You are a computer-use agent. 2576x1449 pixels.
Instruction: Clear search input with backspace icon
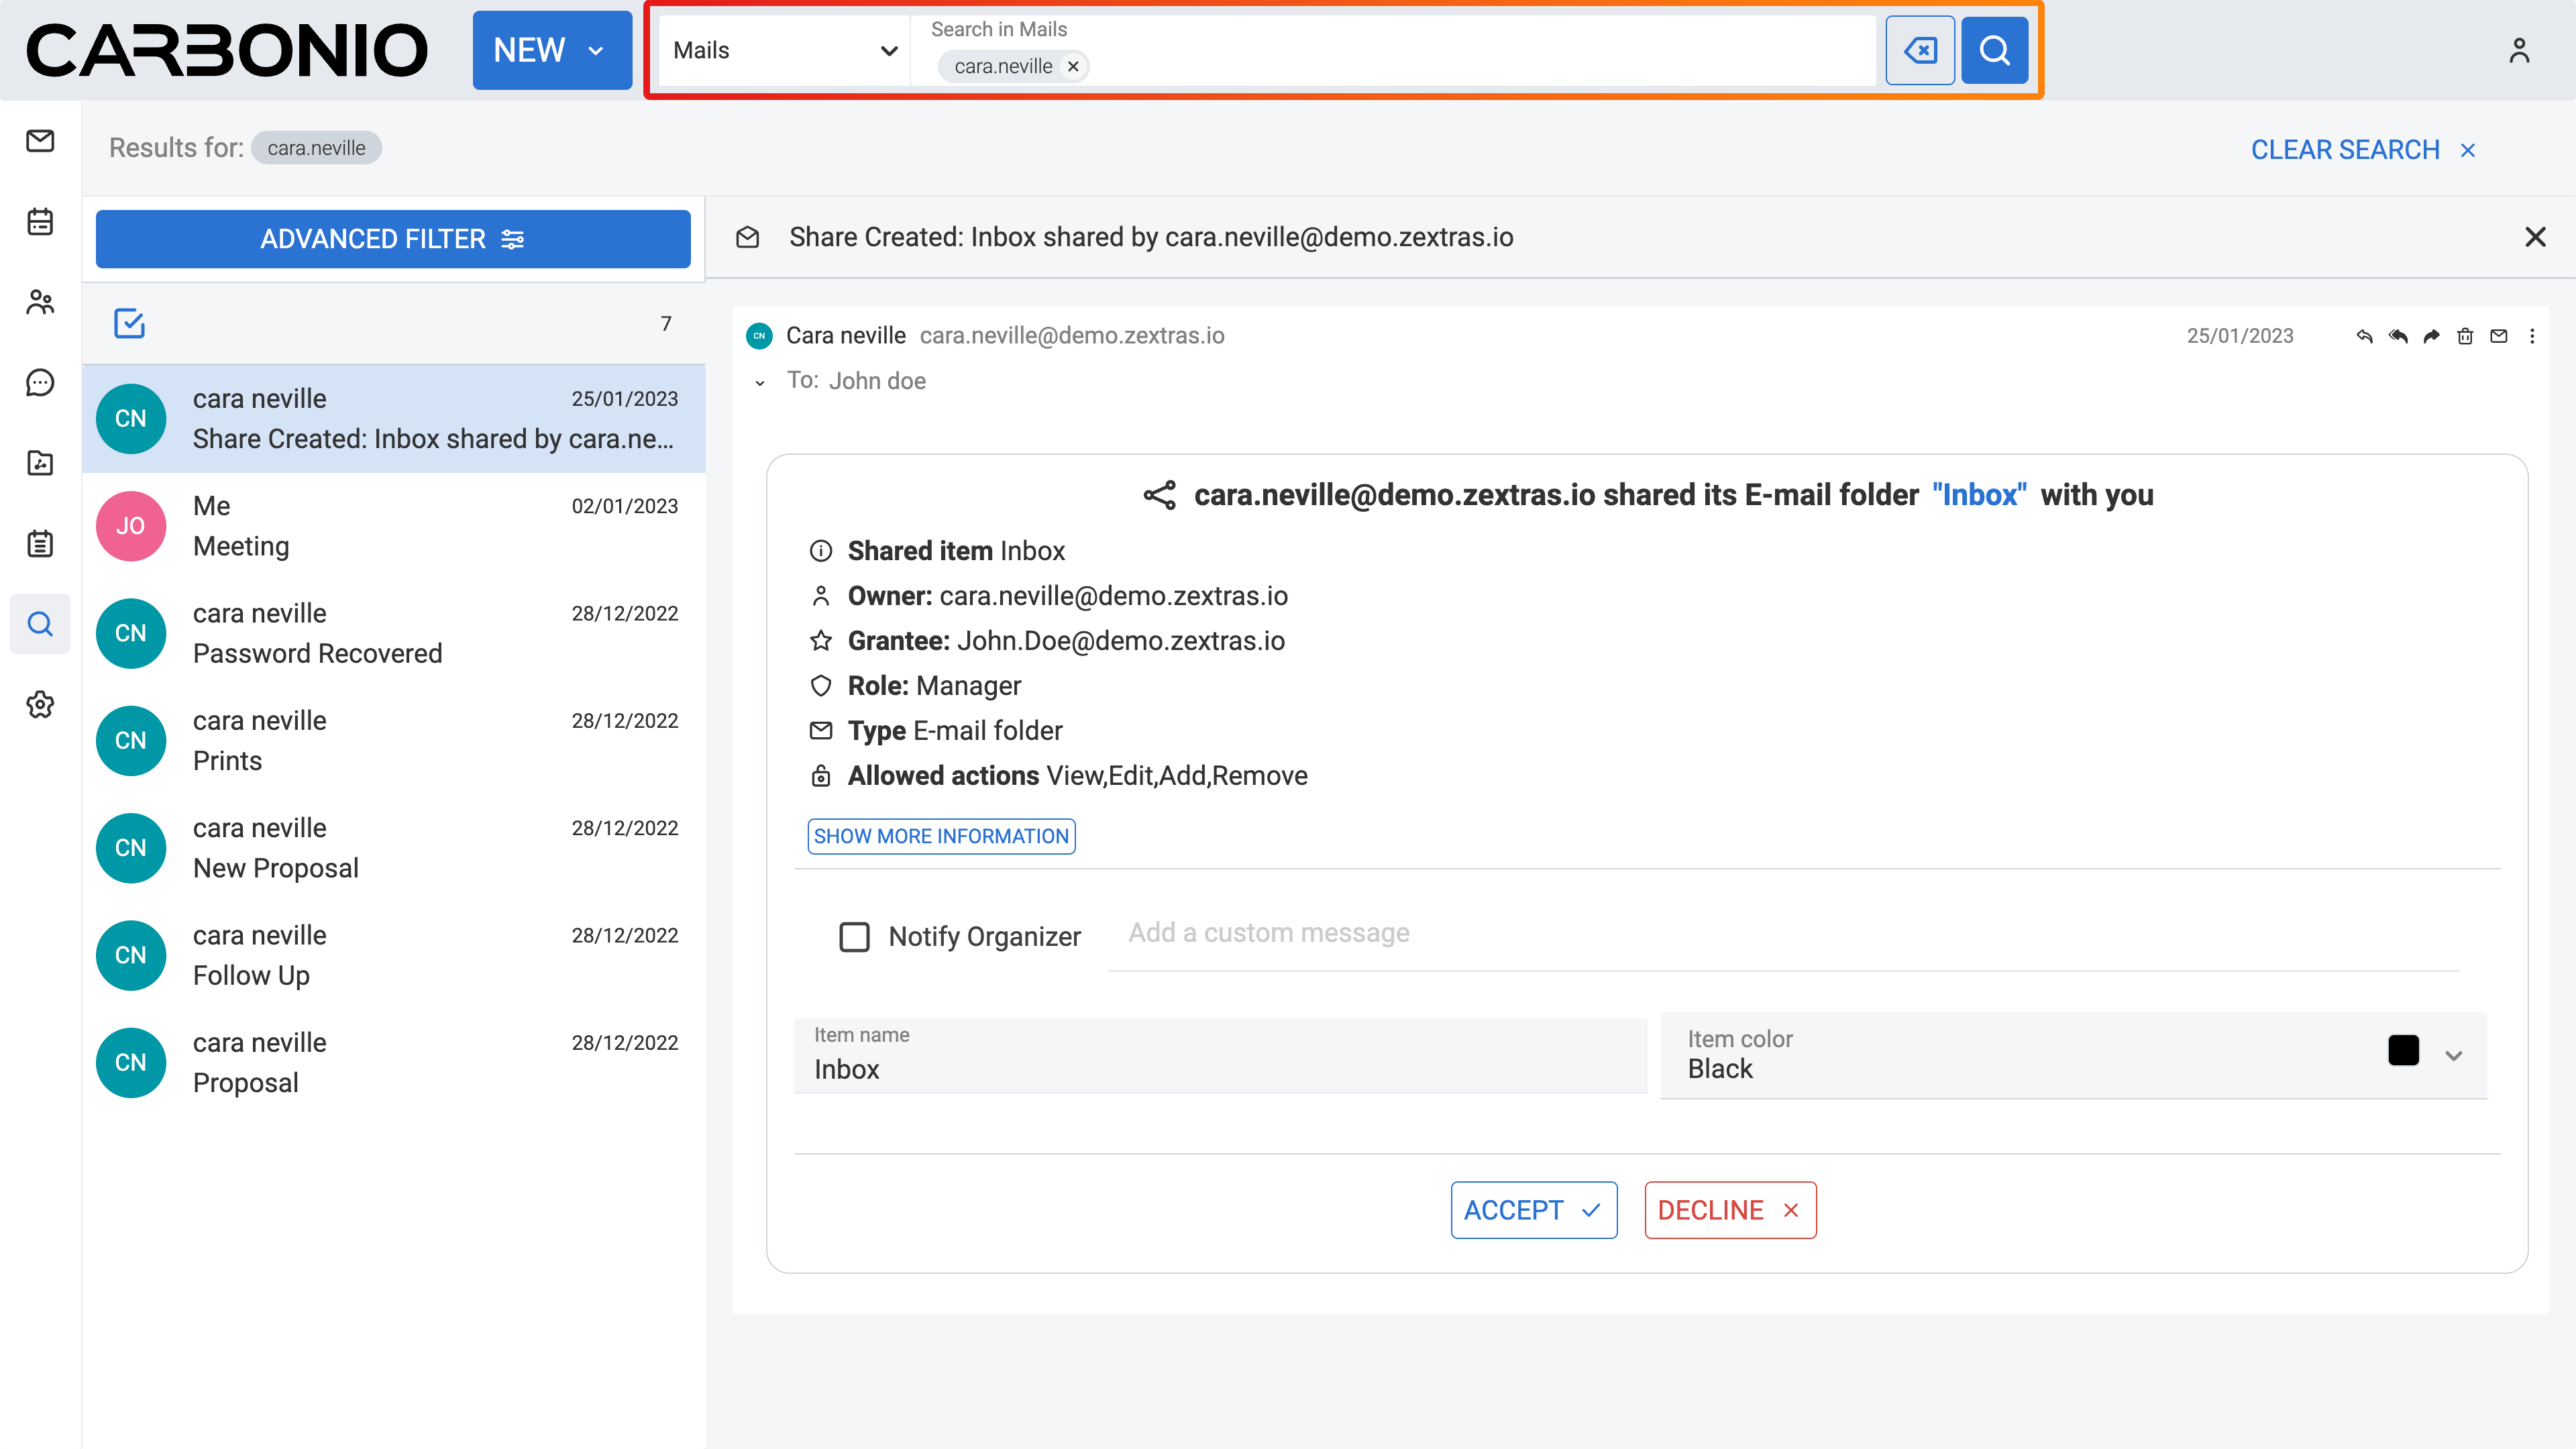pos(1919,50)
